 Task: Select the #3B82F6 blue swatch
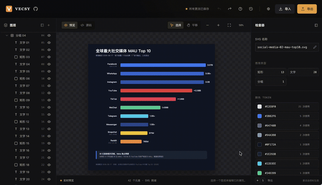coord(259,116)
